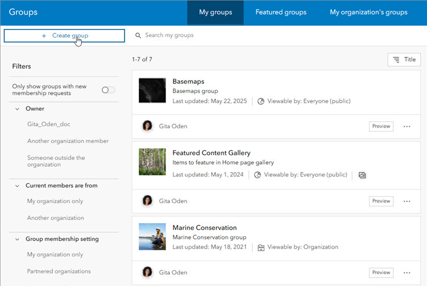Open more options for Basemaps group
This screenshot has width=427, height=286.
pos(407,127)
